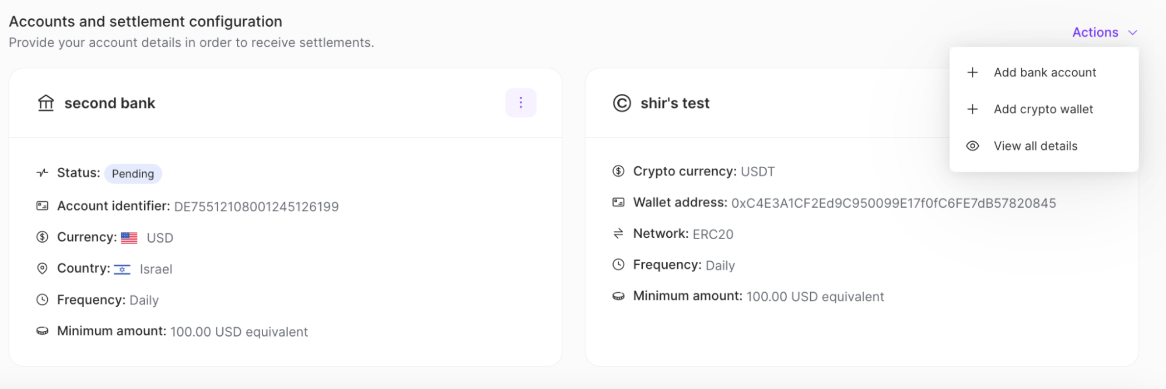Select the wallet address text on shir's test
This screenshot has height=389, width=1166.
[x=893, y=203]
